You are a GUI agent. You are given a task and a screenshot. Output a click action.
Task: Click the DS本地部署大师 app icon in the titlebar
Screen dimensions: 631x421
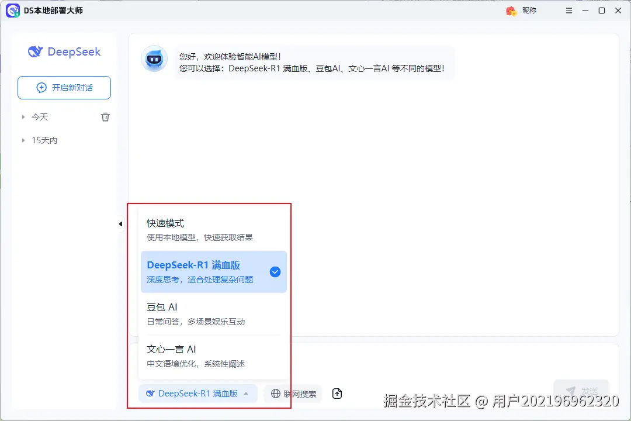[12, 10]
